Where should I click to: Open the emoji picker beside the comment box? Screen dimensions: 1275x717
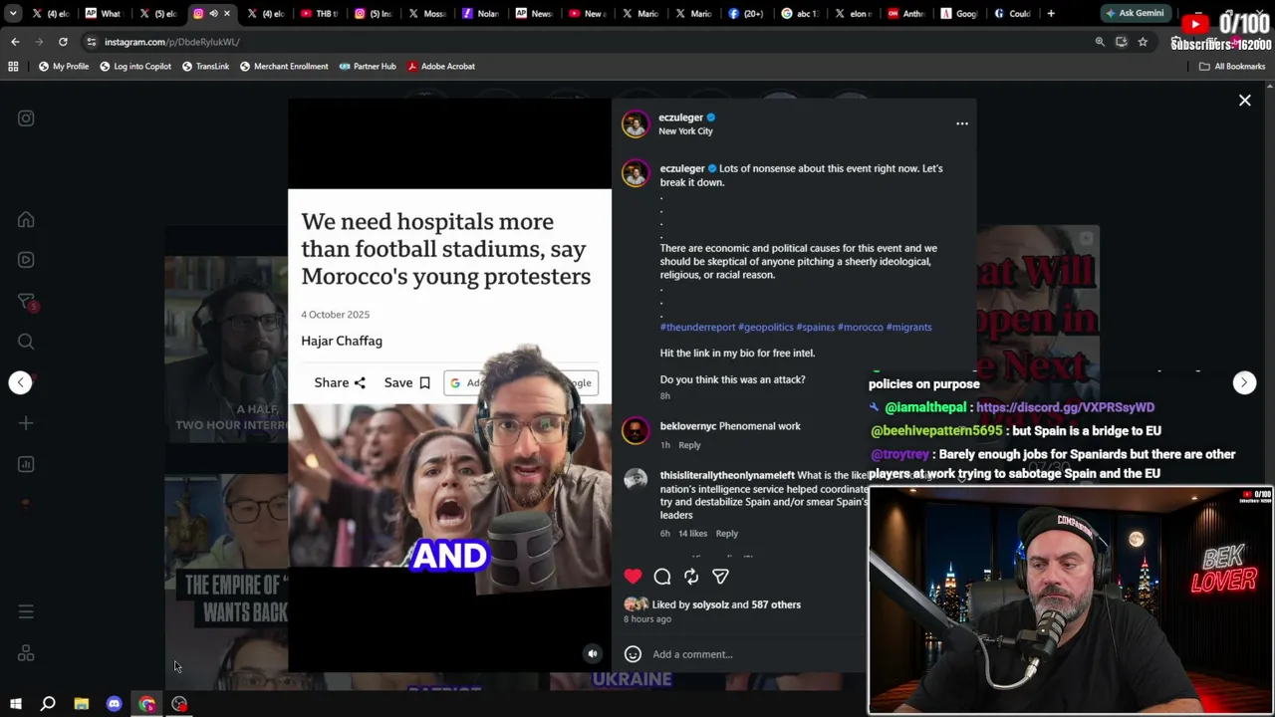pyautogui.click(x=633, y=654)
